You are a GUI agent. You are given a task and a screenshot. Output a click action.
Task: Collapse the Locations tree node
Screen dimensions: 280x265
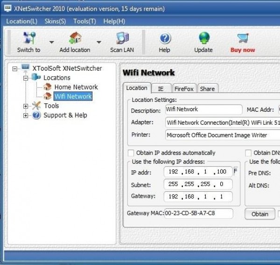26,78
